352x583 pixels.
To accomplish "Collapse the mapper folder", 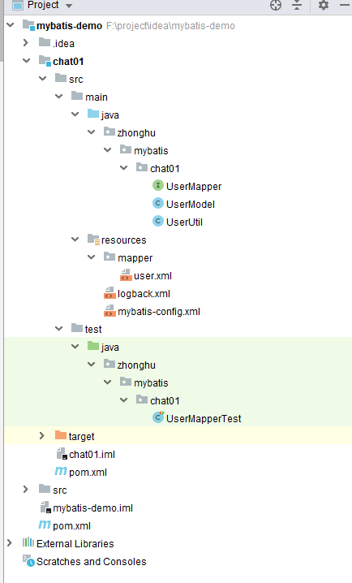I will pos(92,257).
